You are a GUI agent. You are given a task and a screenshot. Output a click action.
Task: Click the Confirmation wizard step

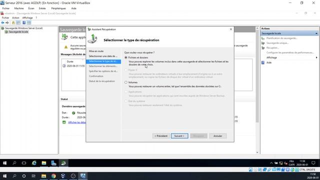tap(96, 76)
